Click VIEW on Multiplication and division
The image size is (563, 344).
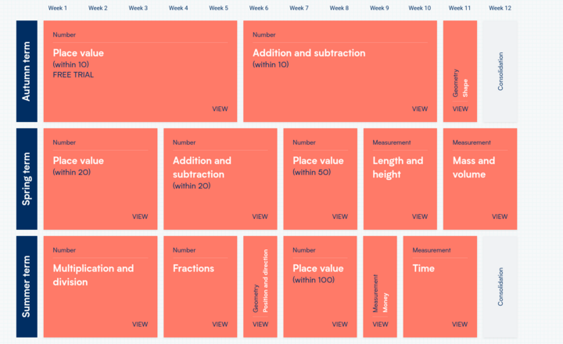(140, 324)
